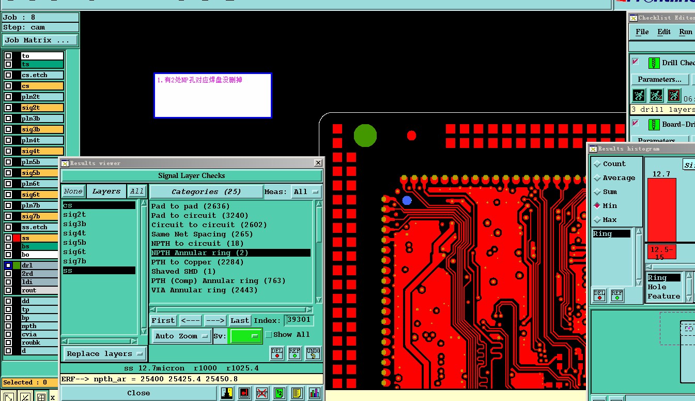This screenshot has height=401, width=695.
Task: Click the red 12.7 histogram bar
Action: [661, 210]
